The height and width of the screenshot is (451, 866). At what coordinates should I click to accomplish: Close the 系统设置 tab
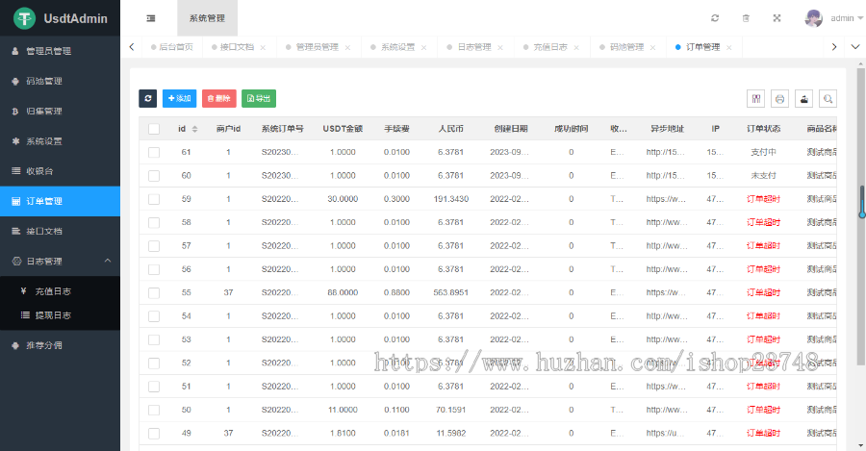[x=423, y=47]
